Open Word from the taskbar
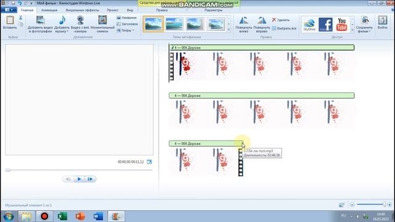Screen dimensions: 395x222 pyautogui.click(x=98, y=216)
